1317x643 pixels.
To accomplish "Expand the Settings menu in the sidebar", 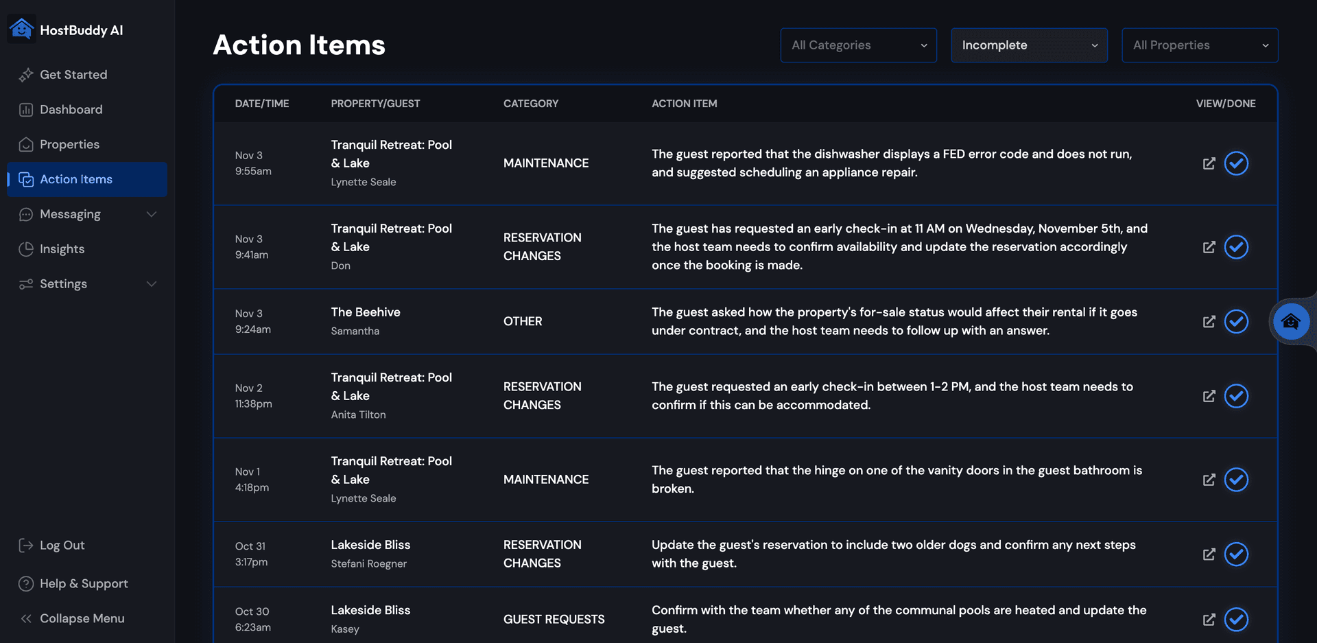I will pyautogui.click(x=152, y=283).
